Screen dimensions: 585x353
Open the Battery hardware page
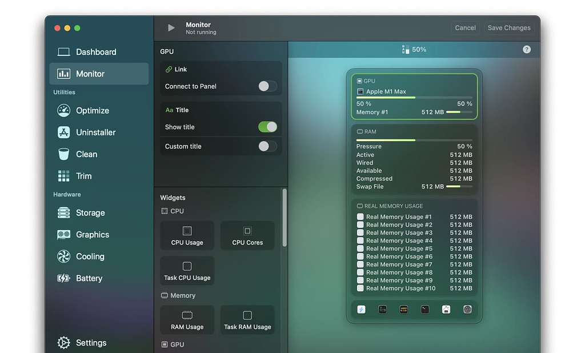(x=89, y=278)
